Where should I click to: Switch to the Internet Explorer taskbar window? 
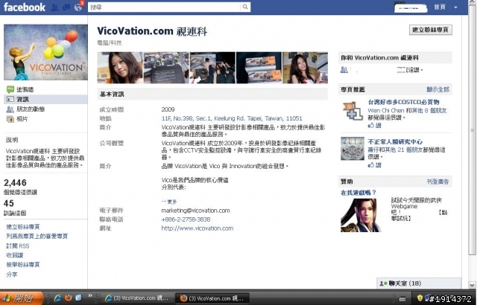click(137, 298)
